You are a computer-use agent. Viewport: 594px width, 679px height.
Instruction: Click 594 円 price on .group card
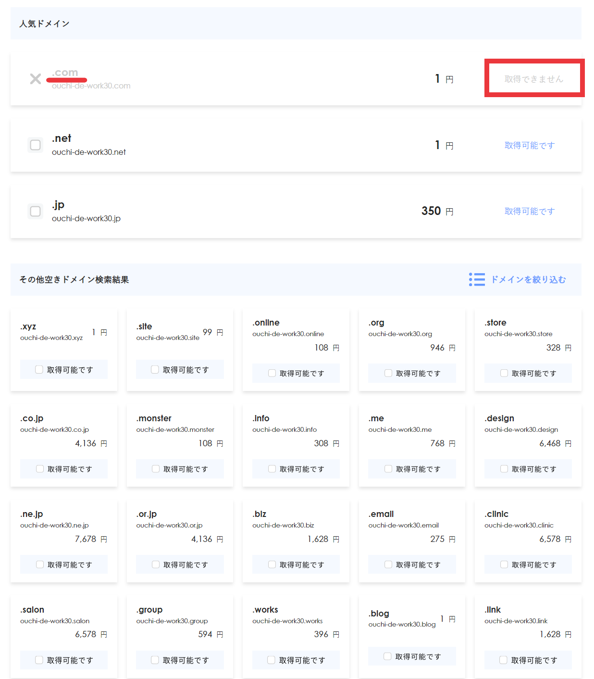point(210,634)
